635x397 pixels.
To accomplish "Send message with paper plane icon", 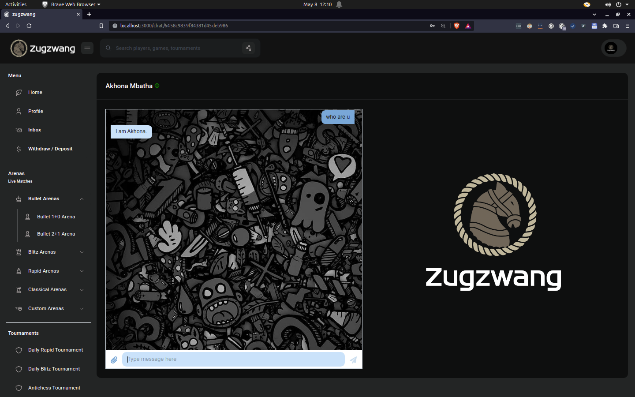I will pyautogui.click(x=353, y=360).
